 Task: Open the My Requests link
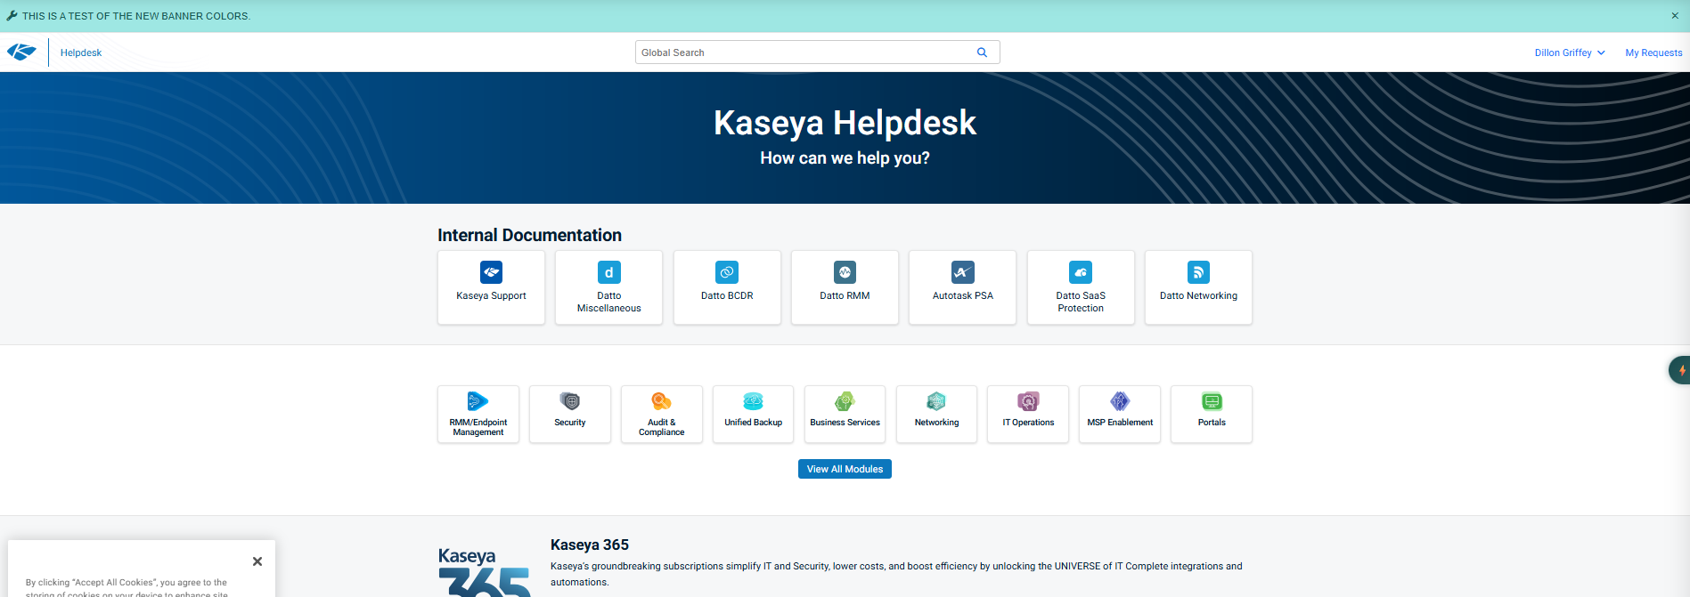pyautogui.click(x=1653, y=52)
